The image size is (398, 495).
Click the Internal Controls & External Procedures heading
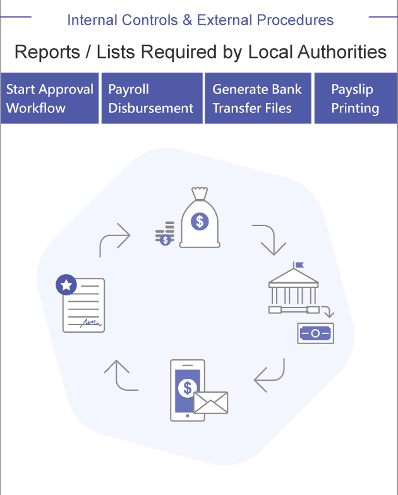pos(200,20)
